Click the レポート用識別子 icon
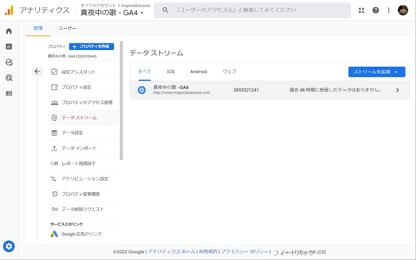416x260 pixels. click(55, 163)
